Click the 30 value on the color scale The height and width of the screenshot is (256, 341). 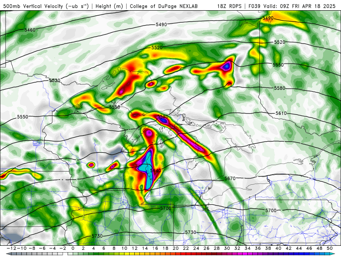click(227, 248)
